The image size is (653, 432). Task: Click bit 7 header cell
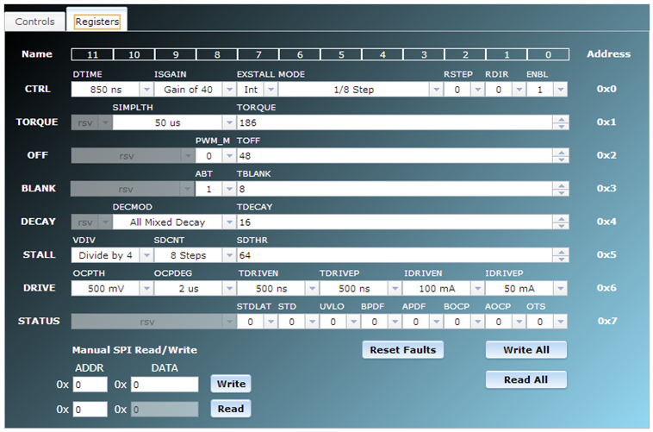(258, 54)
